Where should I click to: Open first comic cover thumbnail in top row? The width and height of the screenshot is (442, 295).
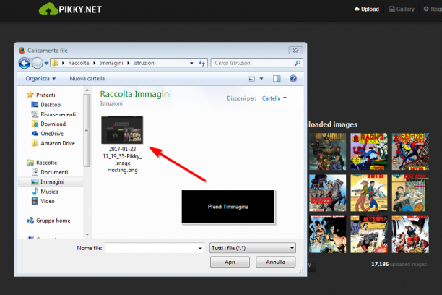327,152
